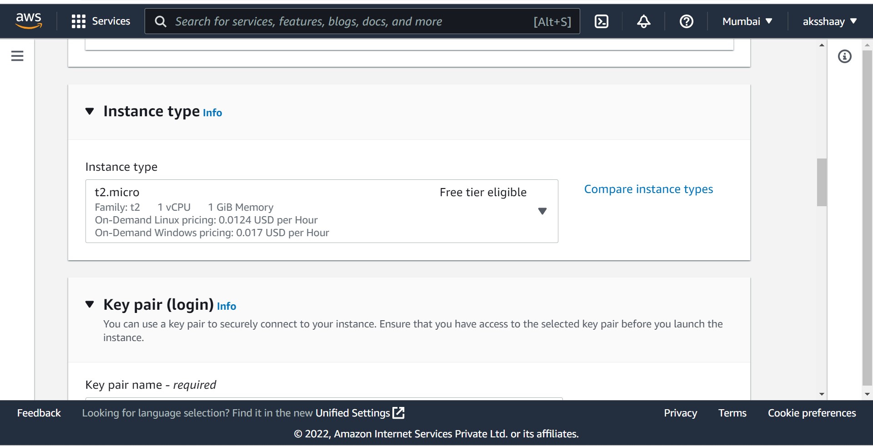Collapse the Key pair (login) section
The height and width of the screenshot is (446, 873).
(x=89, y=305)
